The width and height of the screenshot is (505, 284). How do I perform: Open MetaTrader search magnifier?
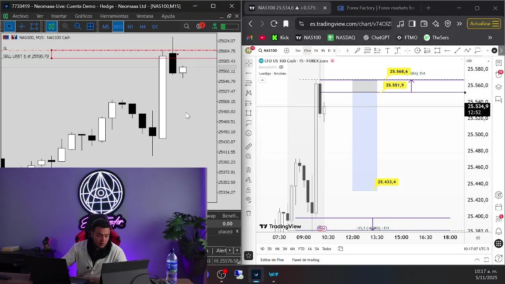coord(187,26)
